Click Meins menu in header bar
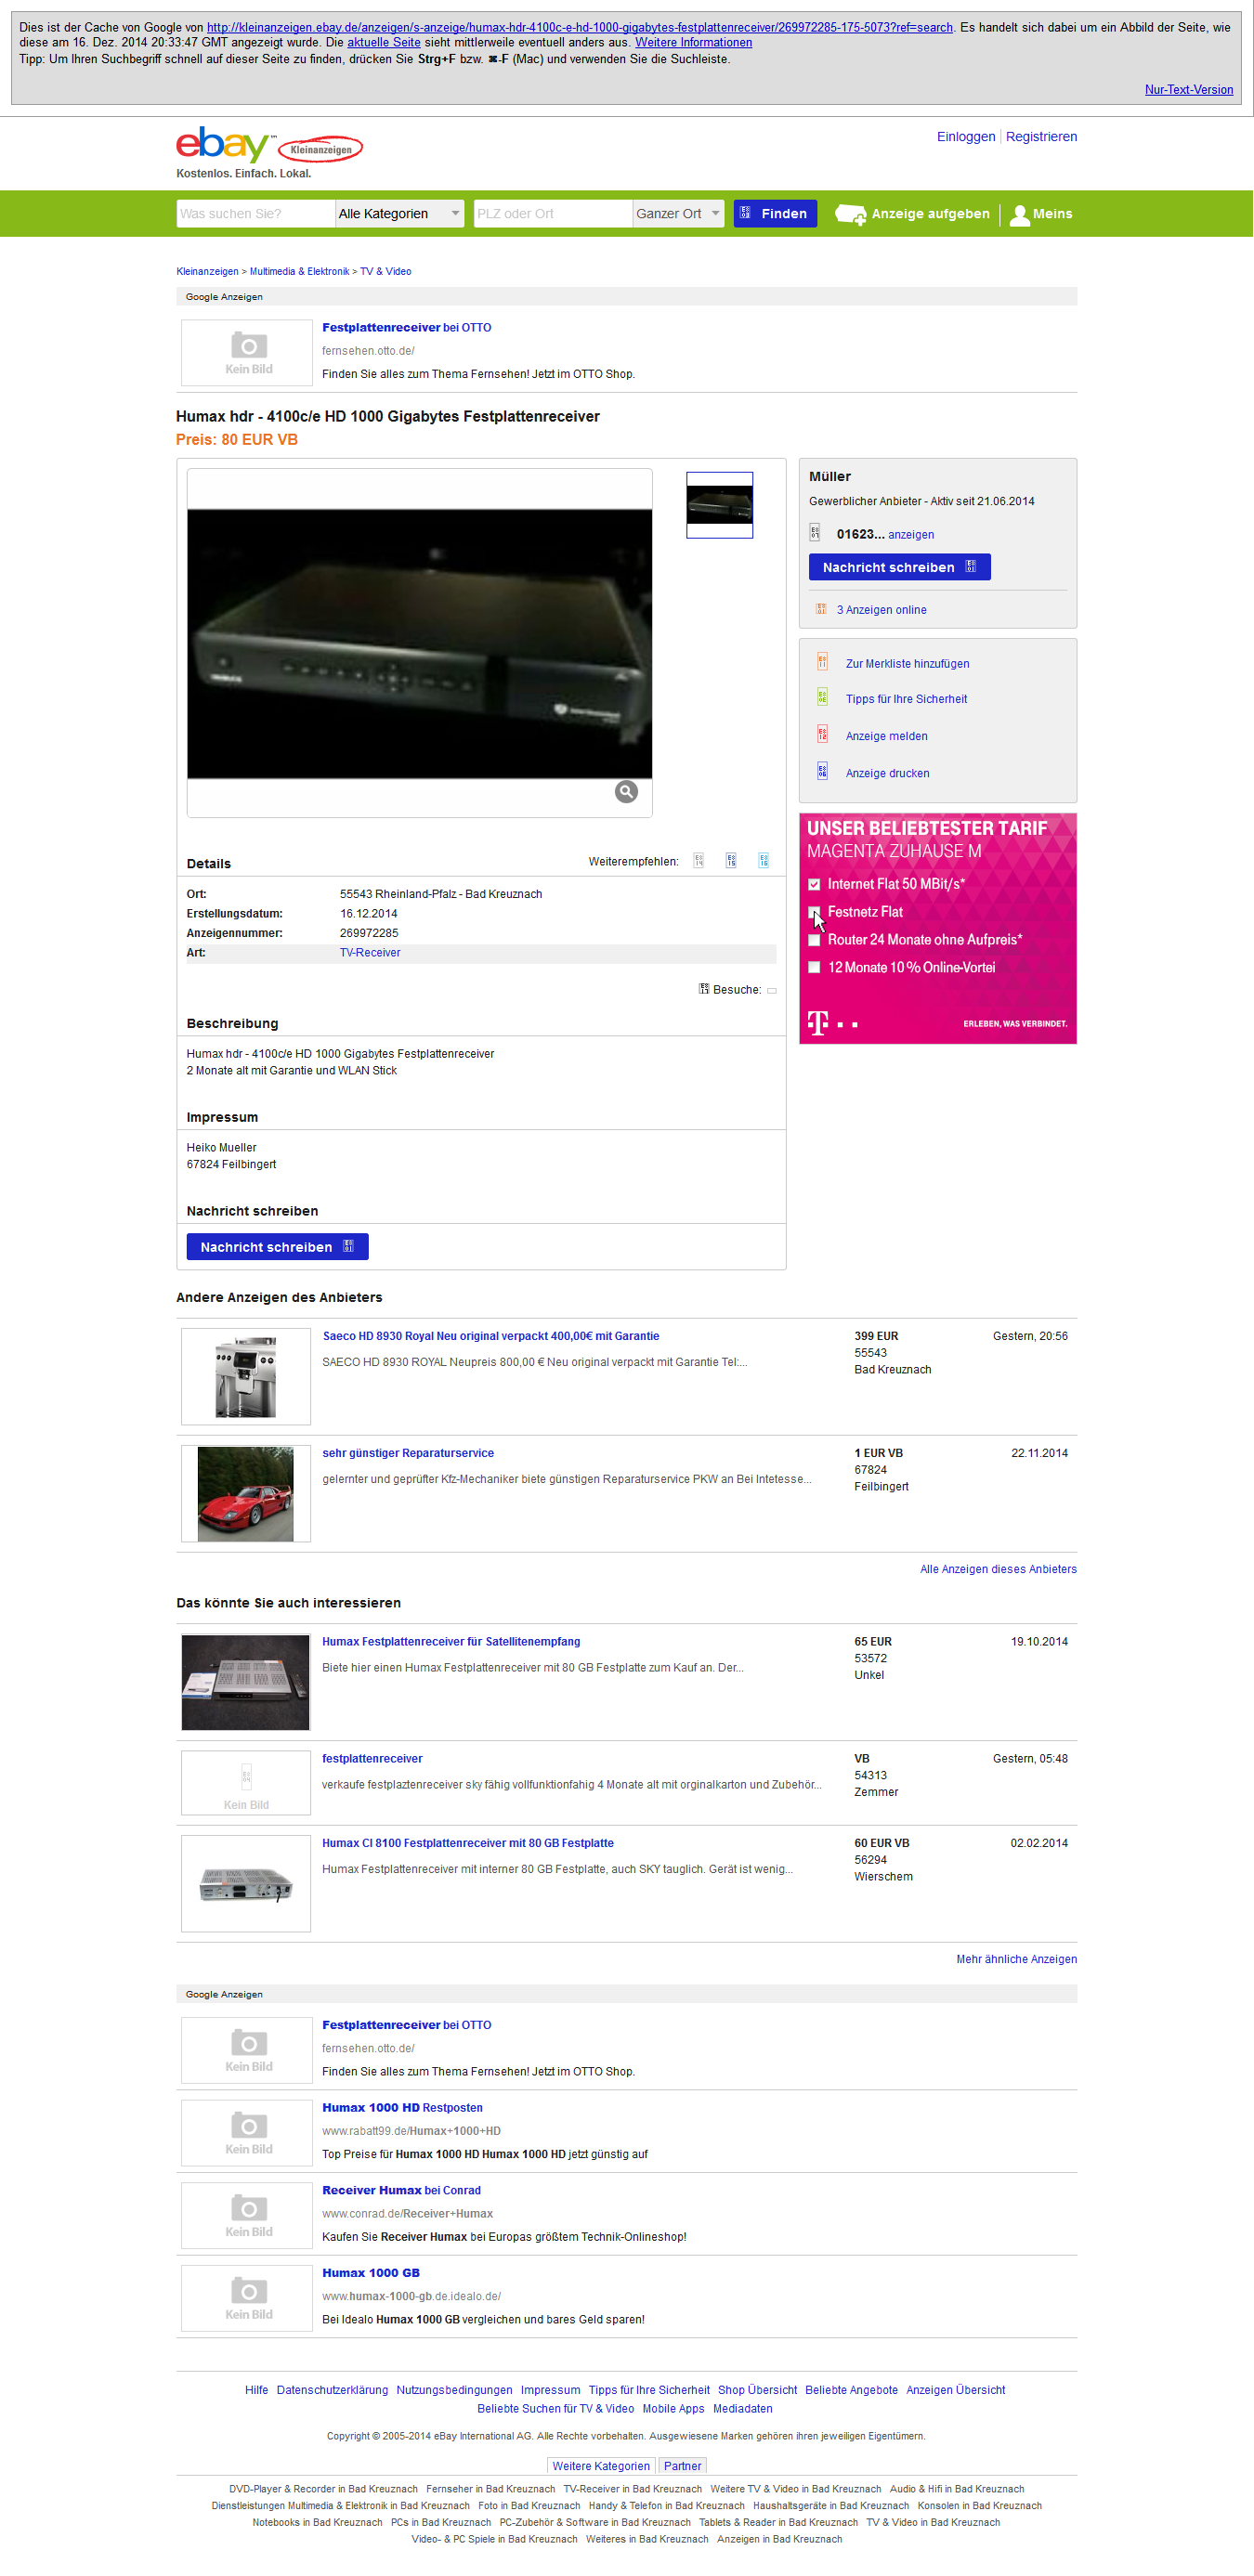Screen dimensions: 1254x2576 pos(1041,214)
